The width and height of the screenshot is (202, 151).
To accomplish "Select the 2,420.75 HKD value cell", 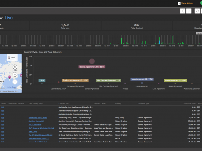I will pyautogui.click(x=192, y=118).
